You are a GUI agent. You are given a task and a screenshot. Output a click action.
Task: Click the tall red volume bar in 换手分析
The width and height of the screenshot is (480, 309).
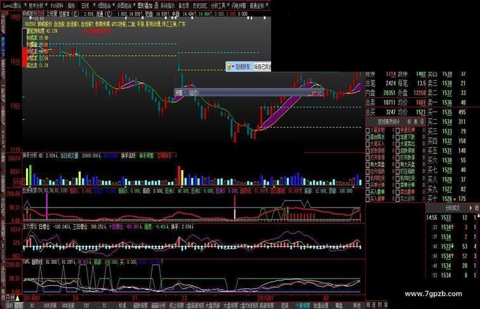[179, 176]
